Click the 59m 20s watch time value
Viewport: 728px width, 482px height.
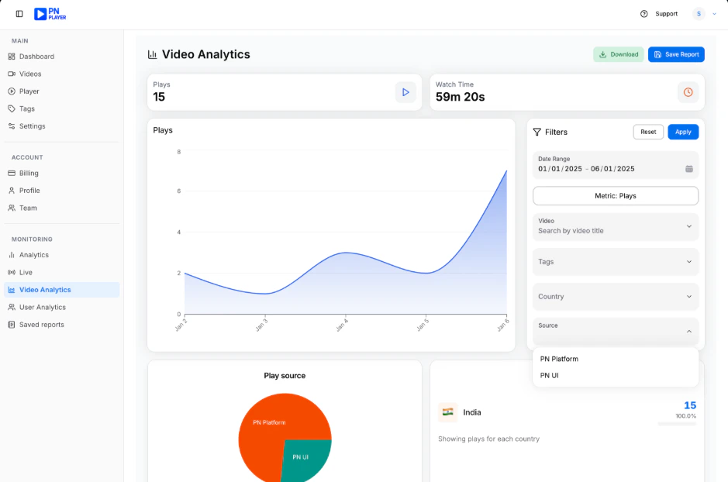pos(460,97)
